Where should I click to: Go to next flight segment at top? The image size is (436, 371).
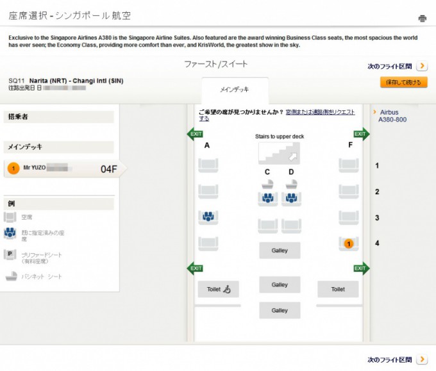[398, 67]
